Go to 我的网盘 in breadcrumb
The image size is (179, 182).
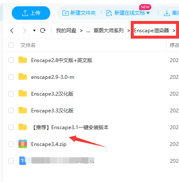click(66, 31)
